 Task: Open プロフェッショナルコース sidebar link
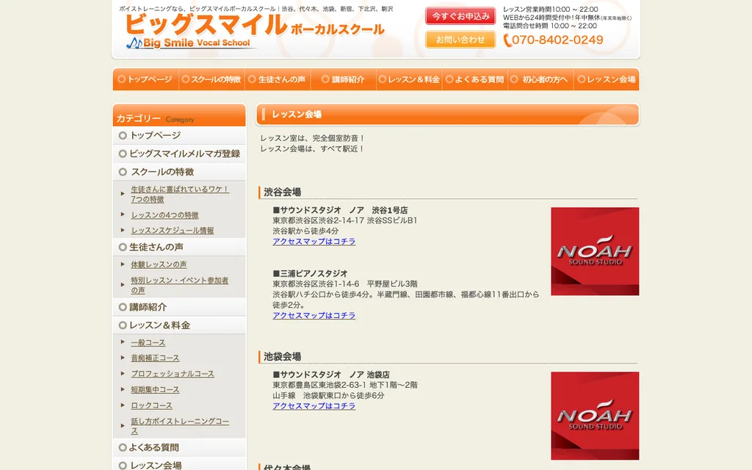click(173, 374)
